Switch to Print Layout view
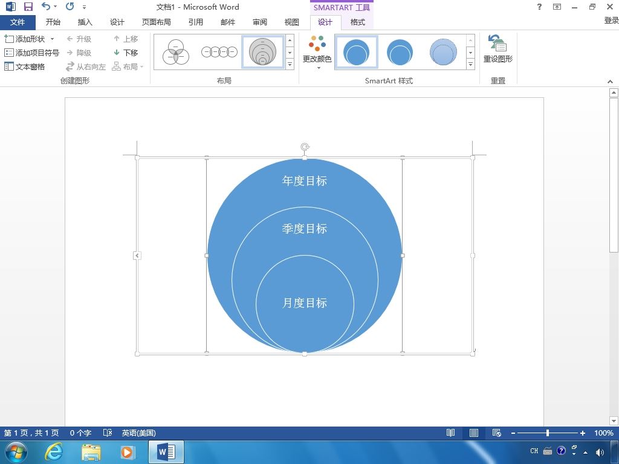Viewport: 619px width, 464px height. click(x=474, y=433)
